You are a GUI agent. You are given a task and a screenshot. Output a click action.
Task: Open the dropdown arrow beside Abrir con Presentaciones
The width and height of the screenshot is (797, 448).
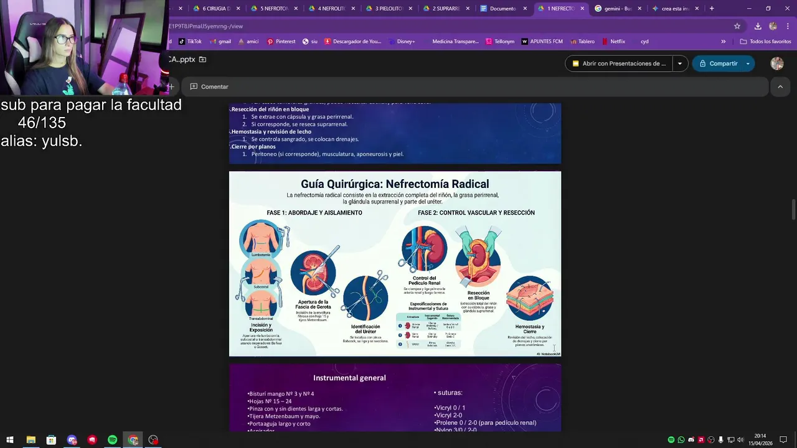680,63
